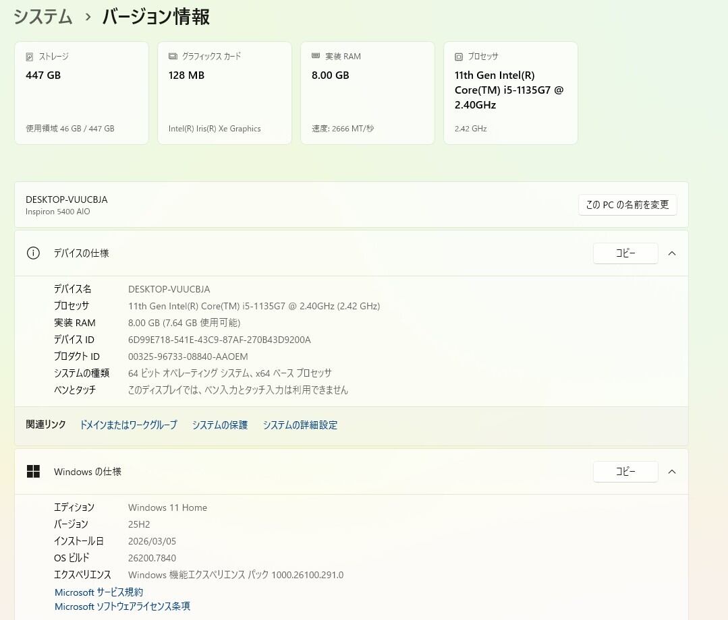Go back to システム via breadcrumb

tap(43, 17)
